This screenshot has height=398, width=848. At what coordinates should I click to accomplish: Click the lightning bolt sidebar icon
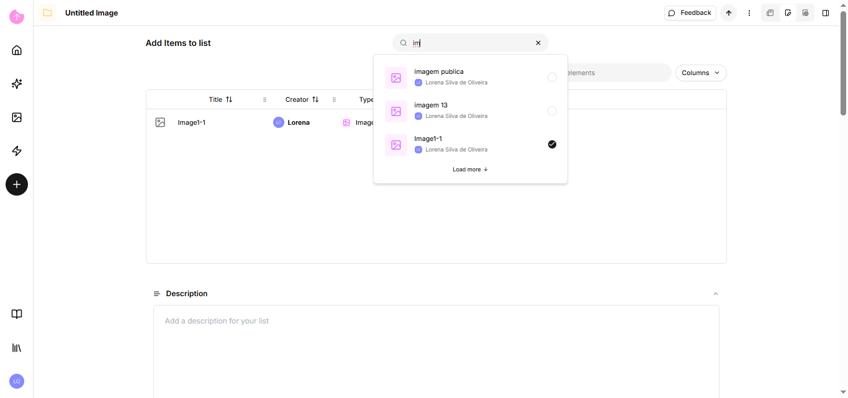17,151
